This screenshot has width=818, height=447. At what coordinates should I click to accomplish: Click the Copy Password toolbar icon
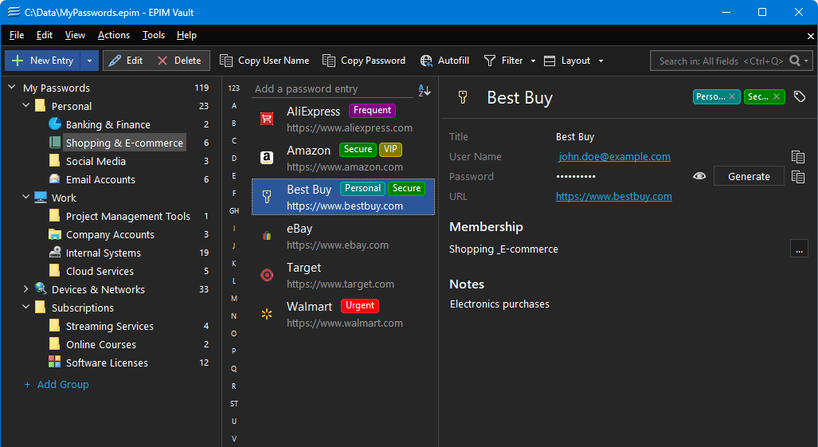click(328, 61)
